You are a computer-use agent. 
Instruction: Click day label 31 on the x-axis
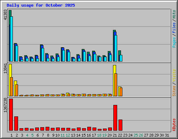pos(167,135)
